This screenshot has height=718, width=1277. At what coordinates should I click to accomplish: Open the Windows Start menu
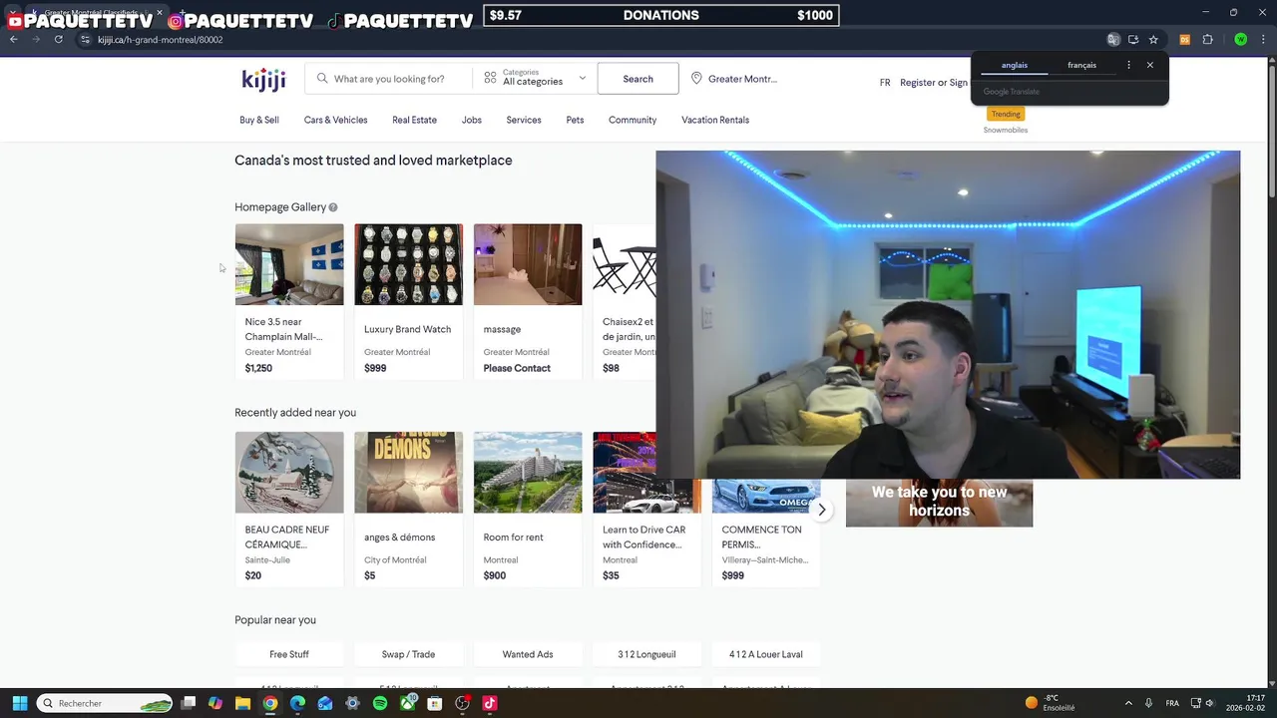[x=20, y=703]
